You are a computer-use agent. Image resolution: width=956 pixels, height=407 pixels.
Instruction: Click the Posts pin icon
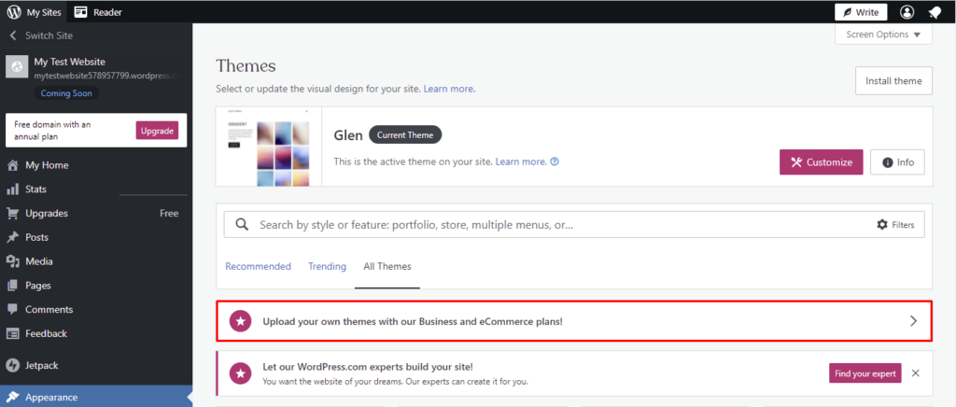[13, 238]
